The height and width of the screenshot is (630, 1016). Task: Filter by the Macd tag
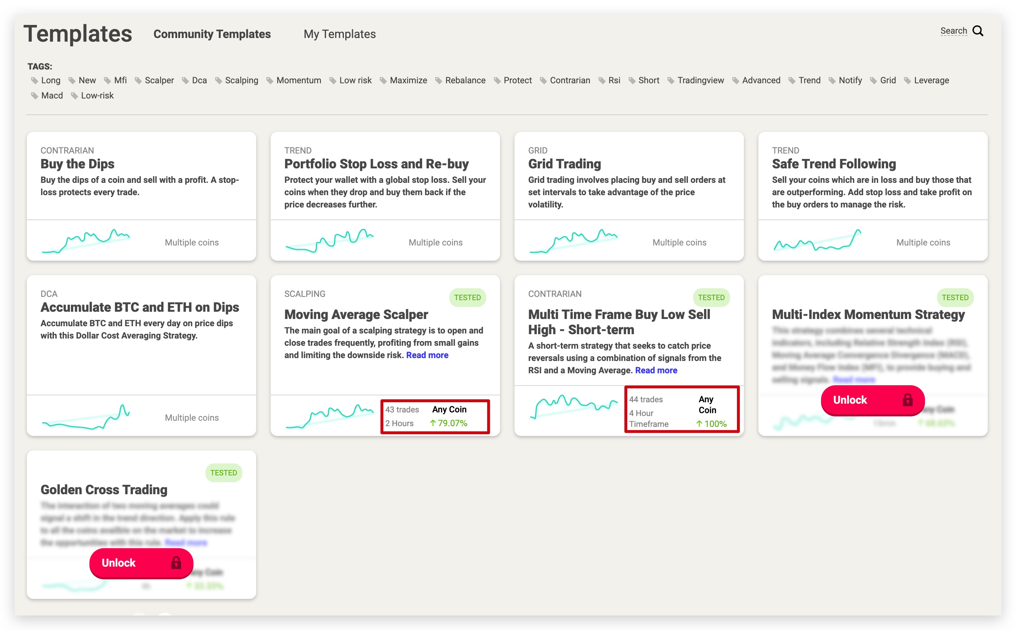(47, 96)
